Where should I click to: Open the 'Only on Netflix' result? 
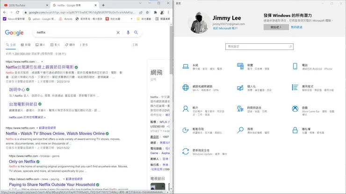pos(22,161)
